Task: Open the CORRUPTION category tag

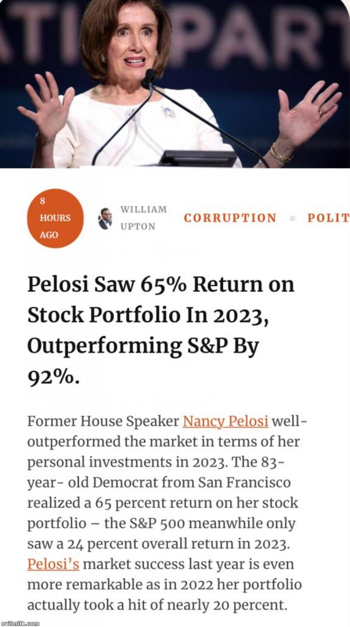Action: click(x=230, y=218)
